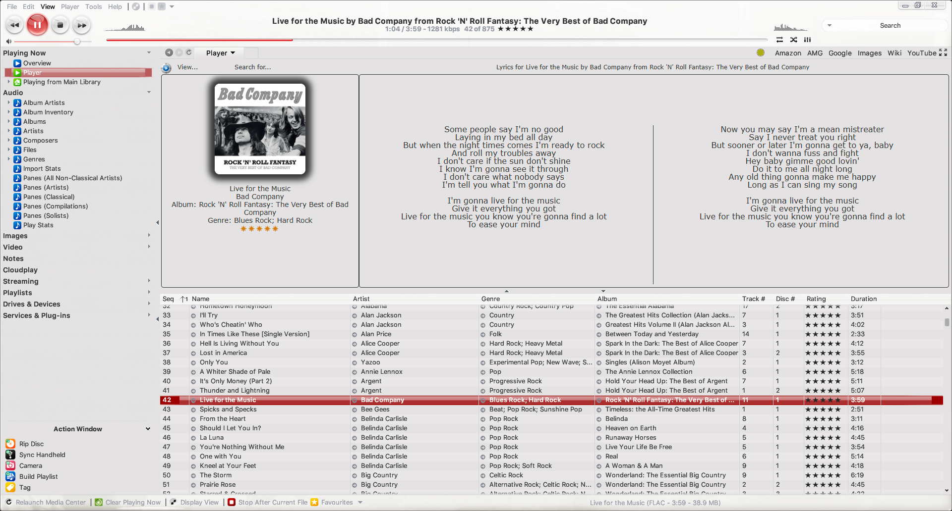
Task: Open the Tools menu
Action: coord(93,6)
